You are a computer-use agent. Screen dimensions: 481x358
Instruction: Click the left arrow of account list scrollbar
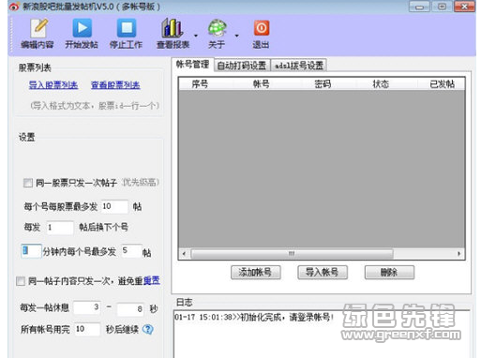click(184, 253)
